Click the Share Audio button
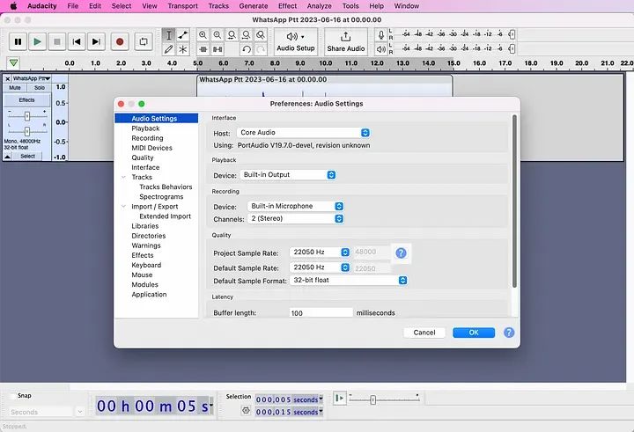The image size is (634, 432). click(346, 42)
